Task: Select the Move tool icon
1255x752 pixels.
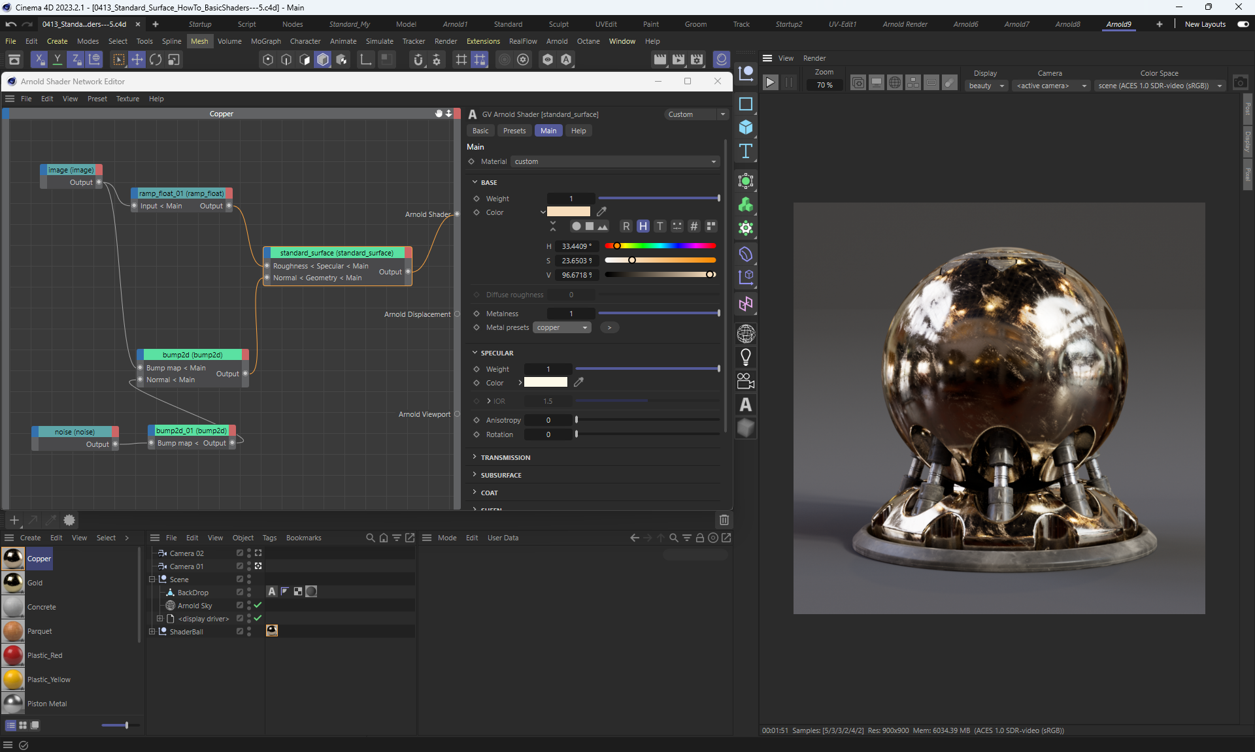Action: click(x=137, y=59)
